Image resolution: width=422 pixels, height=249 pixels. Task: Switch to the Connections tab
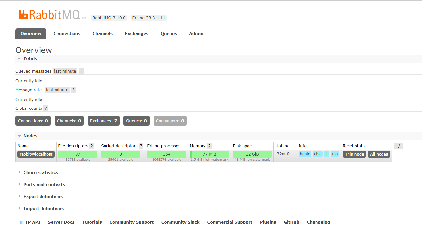click(x=67, y=33)
